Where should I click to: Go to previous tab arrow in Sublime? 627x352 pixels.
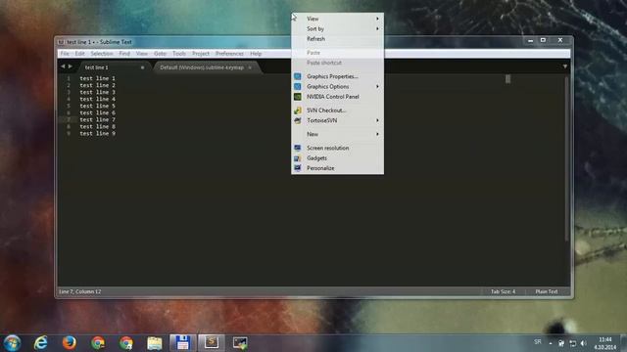63,66
